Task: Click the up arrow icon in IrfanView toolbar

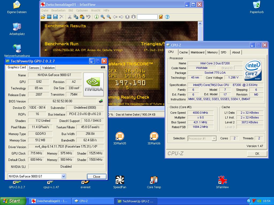Action: click(x=127, y=17)
